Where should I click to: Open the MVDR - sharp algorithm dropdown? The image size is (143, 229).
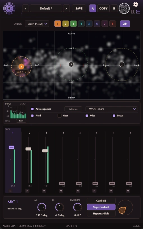(x=112, y=109)
